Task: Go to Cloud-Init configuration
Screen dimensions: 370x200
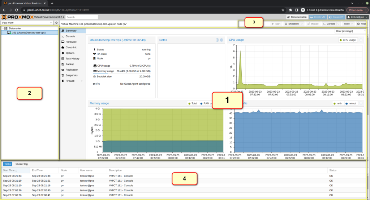Action: click(x=71, y=47)
